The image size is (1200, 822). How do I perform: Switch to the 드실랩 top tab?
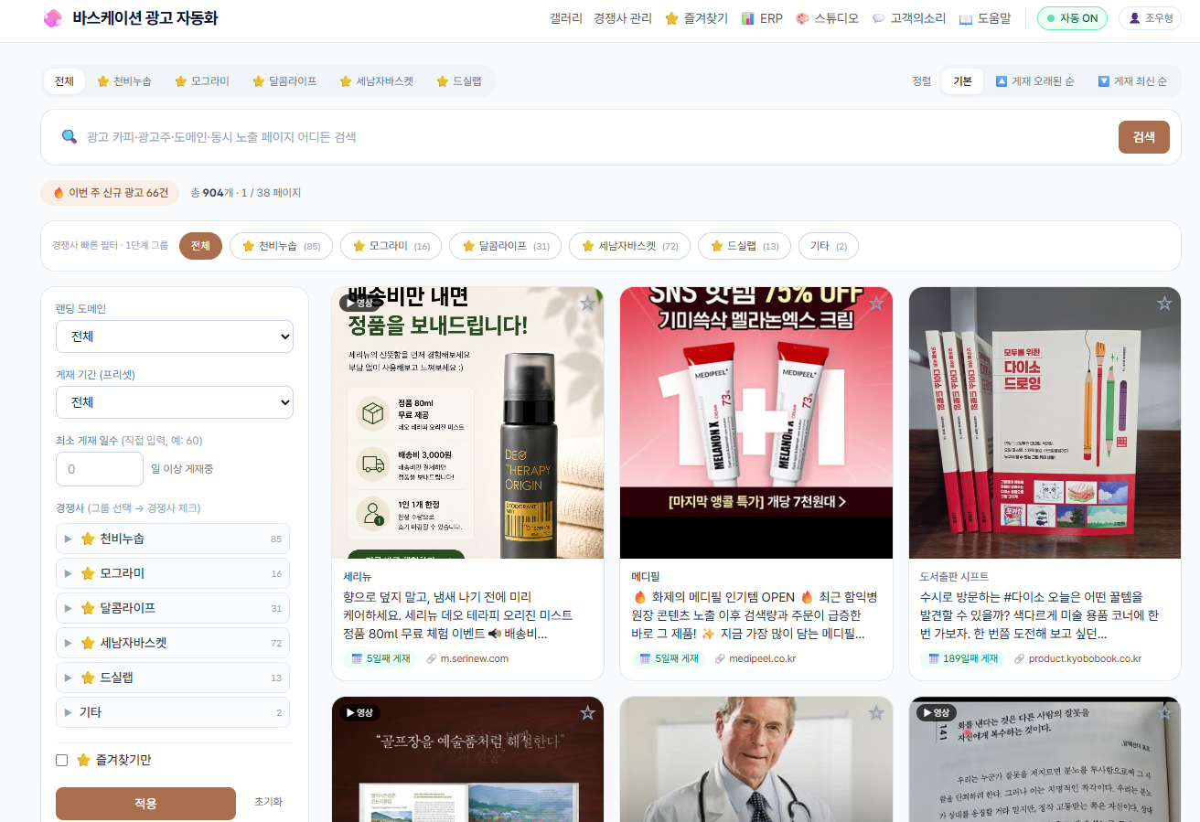click(459, 81)
